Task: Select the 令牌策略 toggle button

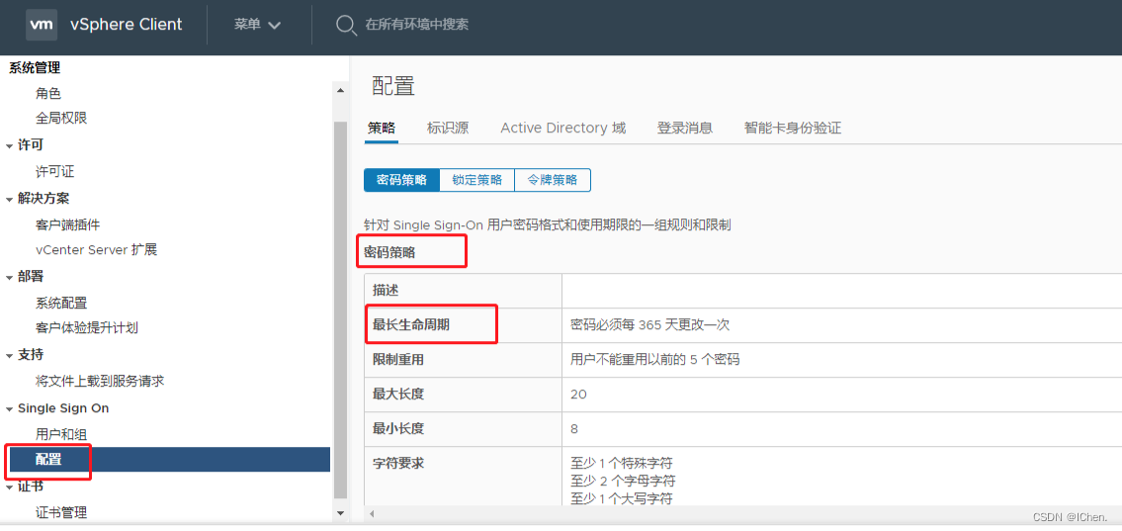Action: click(553, 180)
